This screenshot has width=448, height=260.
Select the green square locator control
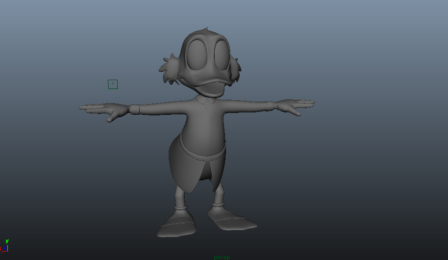(x=113, y=84)
